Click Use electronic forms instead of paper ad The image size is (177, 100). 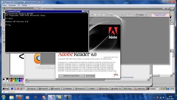pyautogui.click(x=160, y=15)
